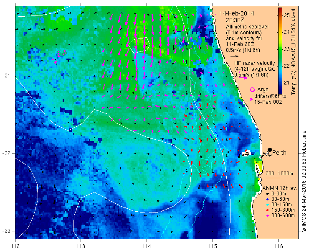Click the 0-30m depth label
The height and width of the screenshot is (251, 309).
(x=279, y=194)
